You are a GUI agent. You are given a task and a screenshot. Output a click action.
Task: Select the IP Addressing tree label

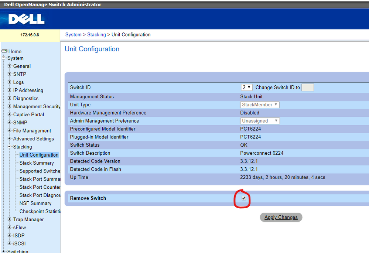(x=28, y=90)
